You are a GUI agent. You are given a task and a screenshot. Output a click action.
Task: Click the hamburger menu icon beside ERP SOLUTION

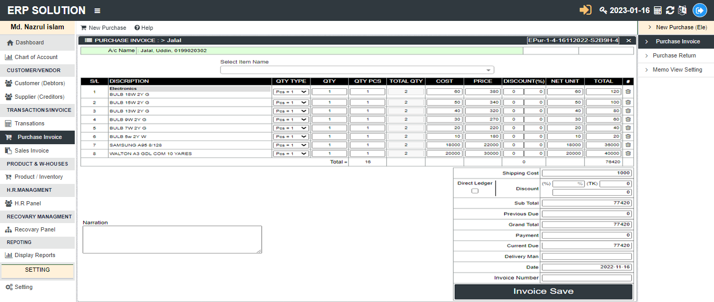tap(97, 10)
